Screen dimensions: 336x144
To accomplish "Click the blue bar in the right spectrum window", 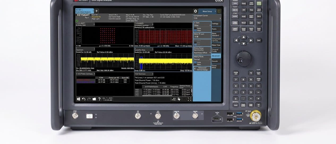I will tap(141, 63).
